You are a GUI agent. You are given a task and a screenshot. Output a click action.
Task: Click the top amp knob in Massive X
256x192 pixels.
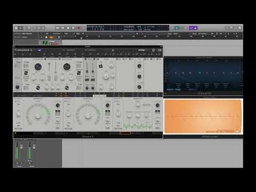tap(139, 66)
